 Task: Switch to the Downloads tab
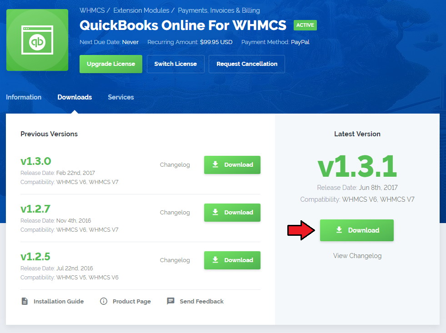75,97
